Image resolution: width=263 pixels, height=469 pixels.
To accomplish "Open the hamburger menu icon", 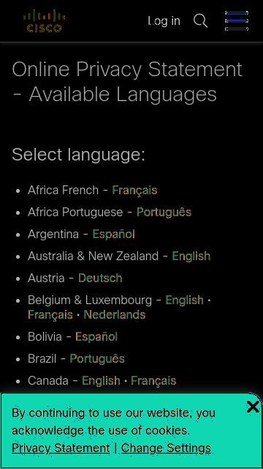I will tap(237, 21).
